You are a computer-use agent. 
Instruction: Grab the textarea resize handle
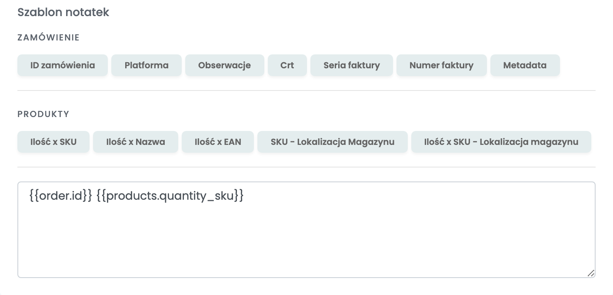[591, 273]
